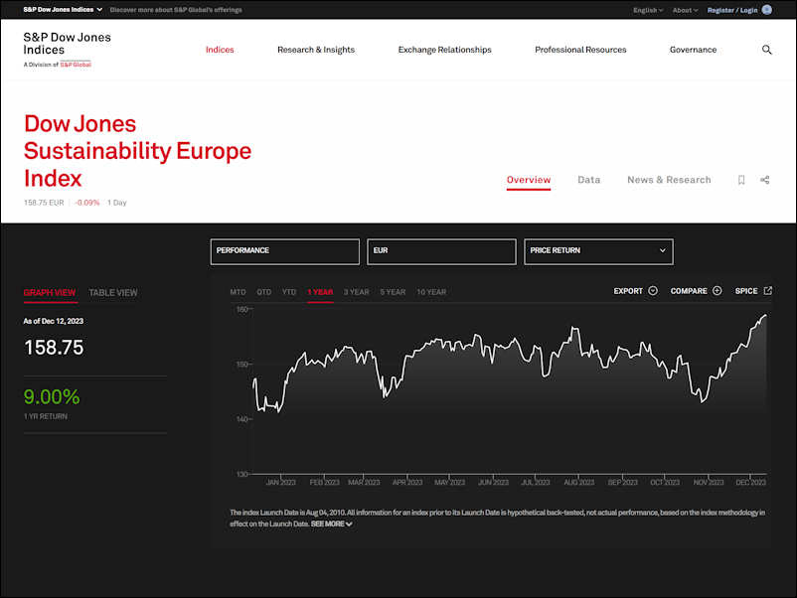Click the Register / Login link
This screenshot has width=797, height=598.
tap(732, 10)
